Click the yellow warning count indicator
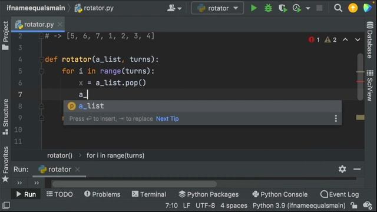This screenshot has height=212, width=377. 330,39
